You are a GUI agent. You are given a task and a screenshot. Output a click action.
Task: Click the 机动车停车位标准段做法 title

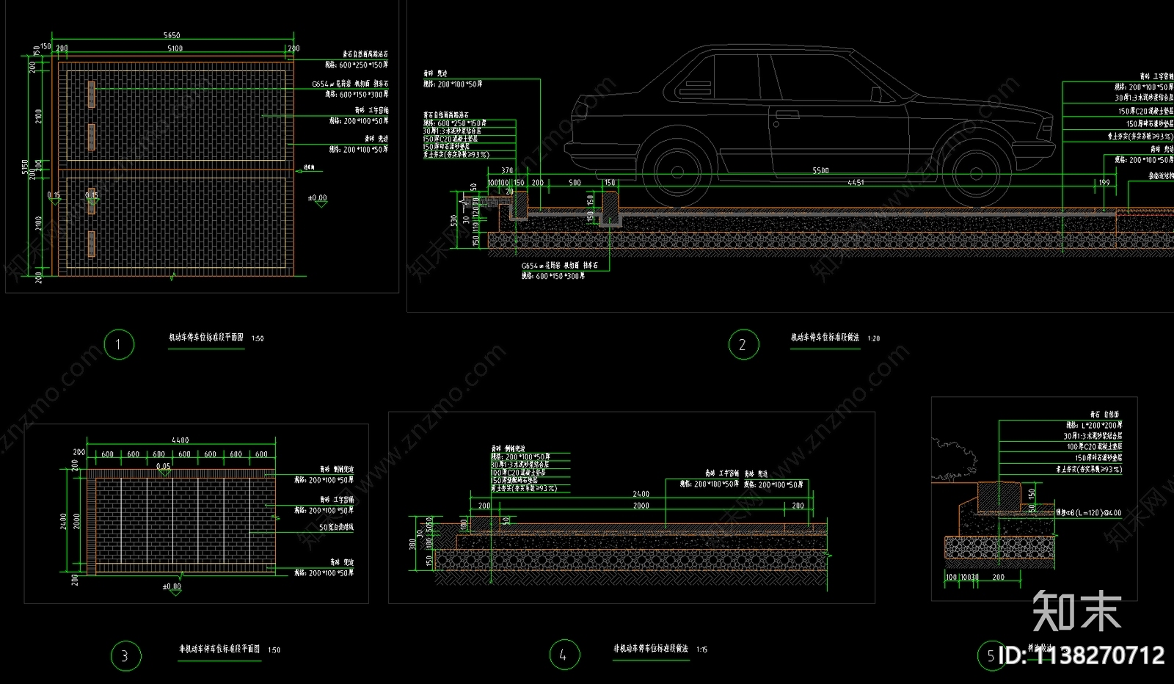click(x=825, y=338)
